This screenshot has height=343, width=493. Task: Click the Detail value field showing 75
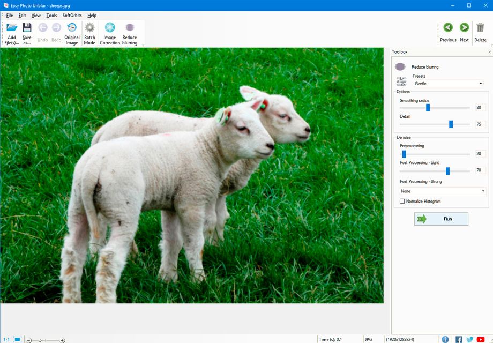[x=479, y=124]
